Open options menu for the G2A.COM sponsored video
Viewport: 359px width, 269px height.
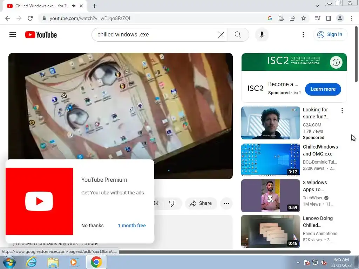342,111
